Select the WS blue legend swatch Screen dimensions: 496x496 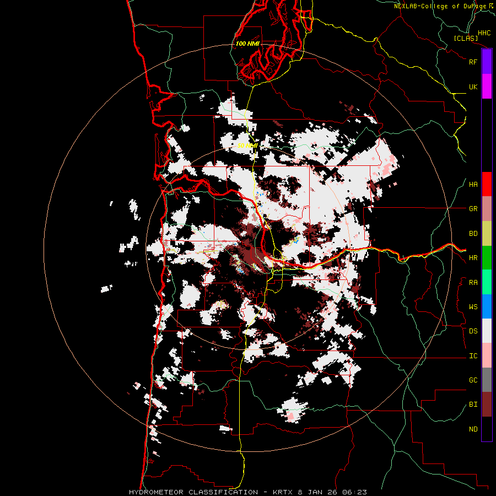point(487,306)
